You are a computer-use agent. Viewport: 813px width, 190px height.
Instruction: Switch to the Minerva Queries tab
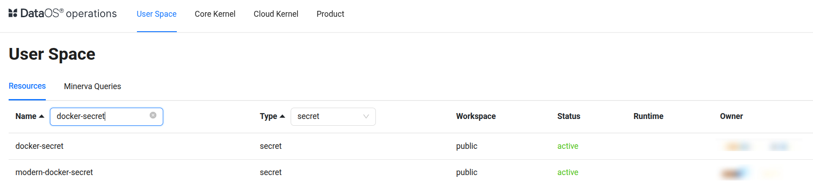92,86
